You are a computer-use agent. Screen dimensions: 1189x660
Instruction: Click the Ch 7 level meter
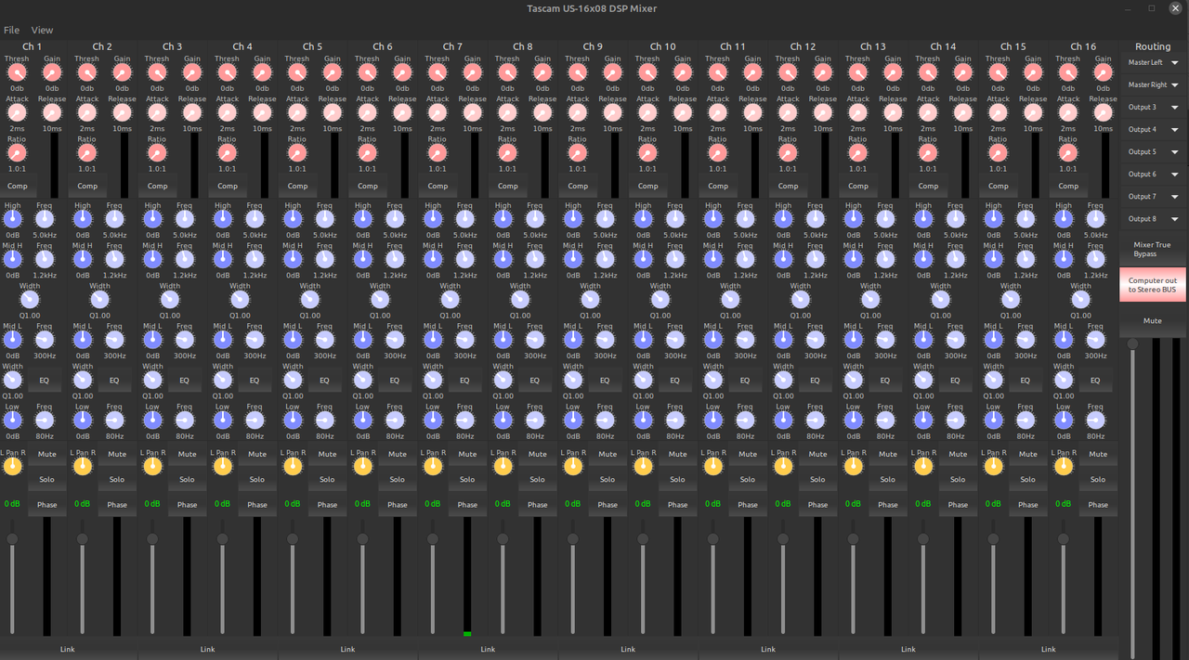pos(467,576)
